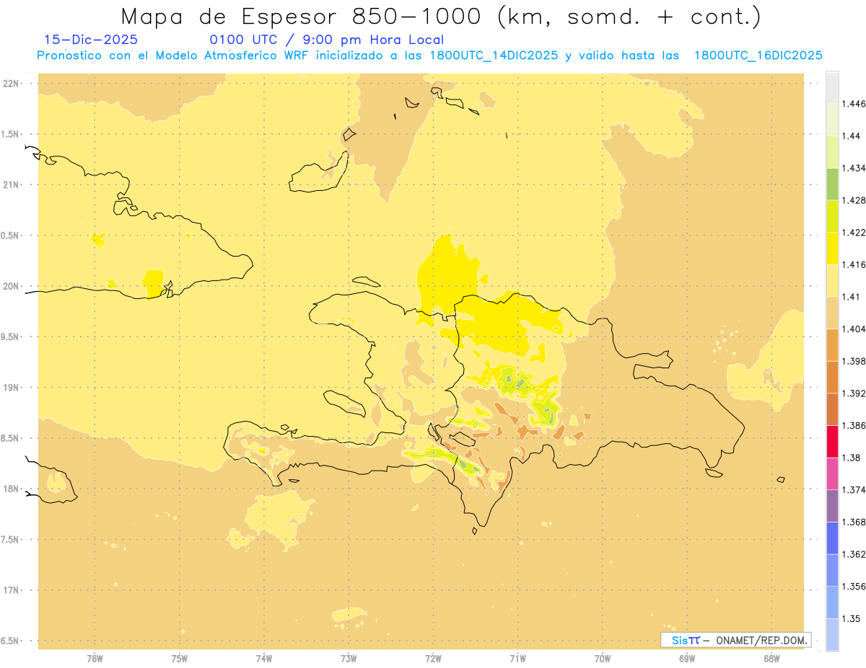
Task: Pick the purple colorbar swatch between 1.368 and 1.374
Action: pyautogui.click(x=832, y=506)
